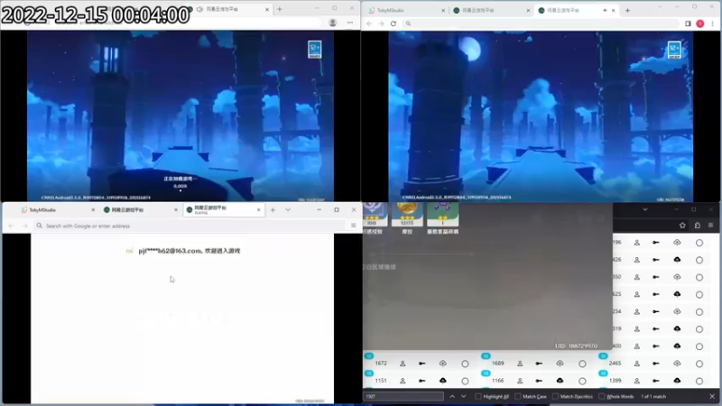Image resolution: width=722 pixels, height=406 pixels.
Task: Click the key icon in row 1672
Action: coord(421,364)
